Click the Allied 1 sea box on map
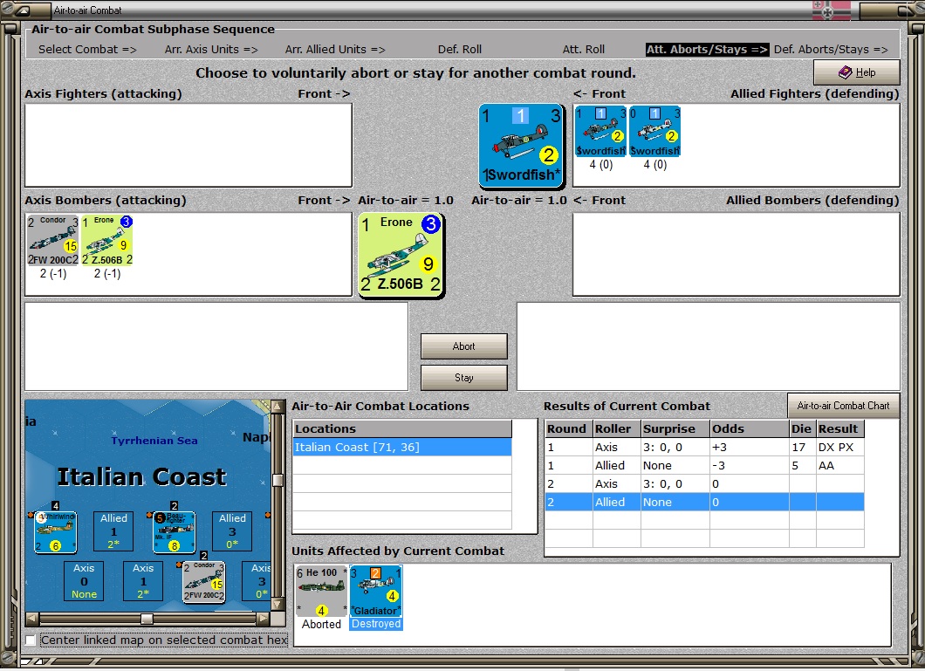 coord(113,531)
